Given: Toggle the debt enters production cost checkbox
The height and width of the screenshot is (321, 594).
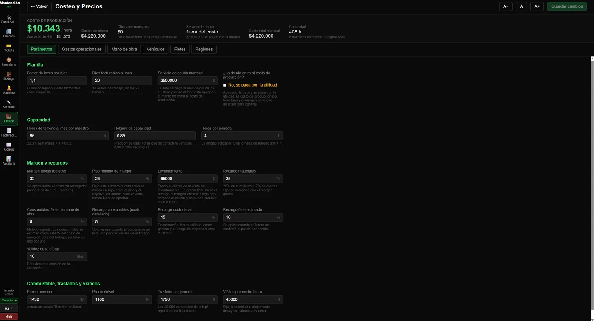Looking at the screenshot, I should point(225,85).
